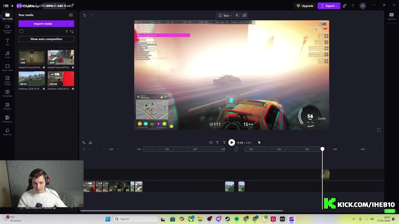Open the Graphics sidebar icon
The height and width of the screenshot is (224, 399).
point(7,106)
